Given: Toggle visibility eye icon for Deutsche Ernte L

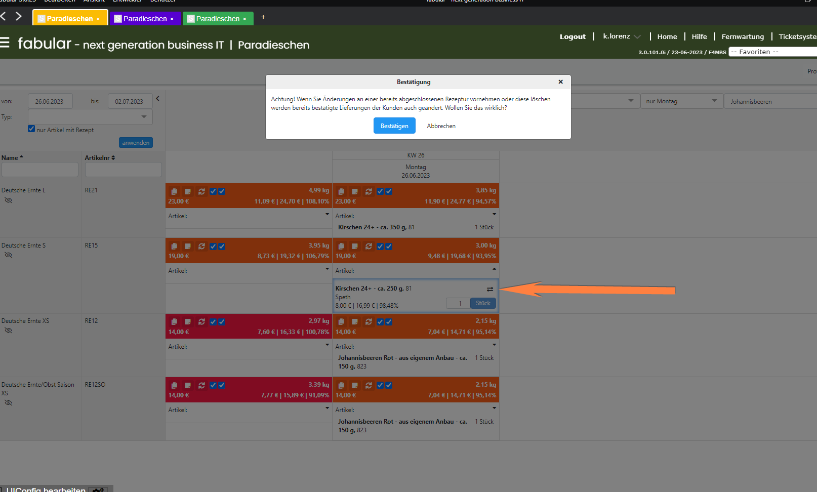Looking at the screenshot, I should tap(8, 200).
